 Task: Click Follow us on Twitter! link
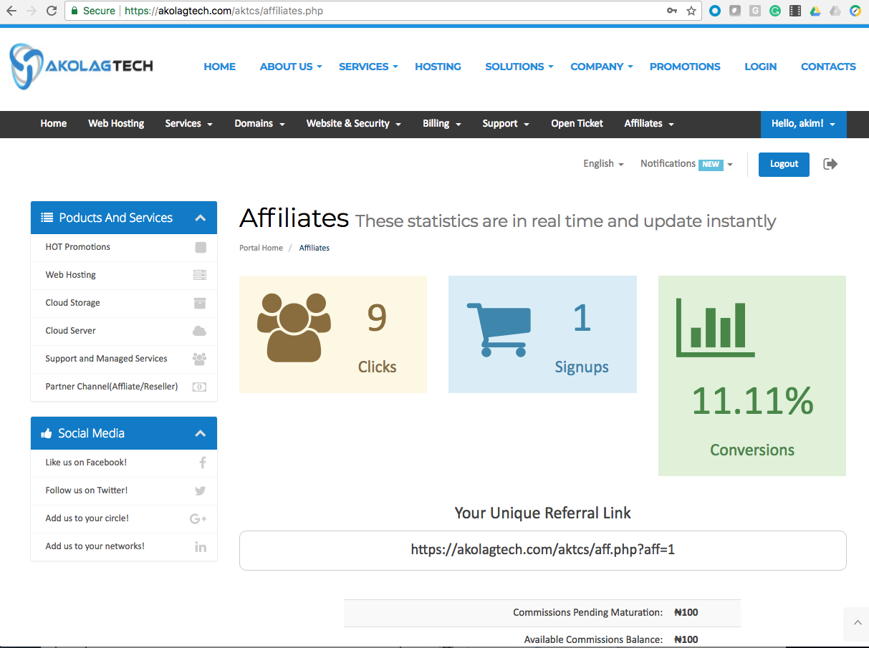click(x=87, y=490)
